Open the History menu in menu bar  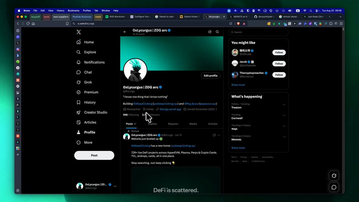[60, 10]
